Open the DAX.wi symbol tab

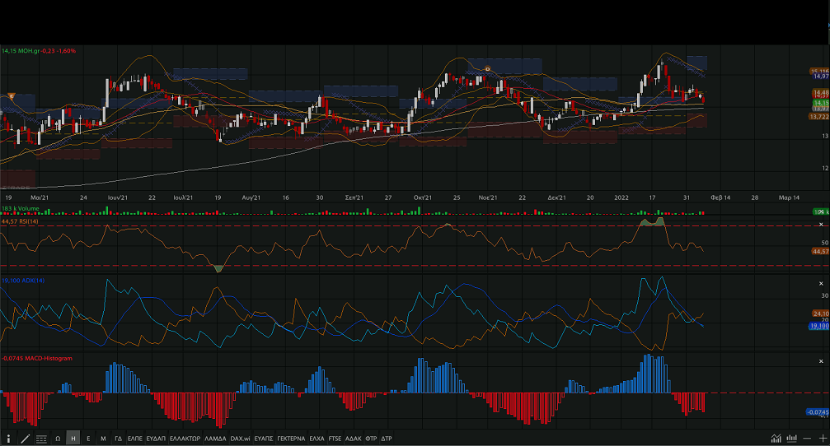pos(240,439)
